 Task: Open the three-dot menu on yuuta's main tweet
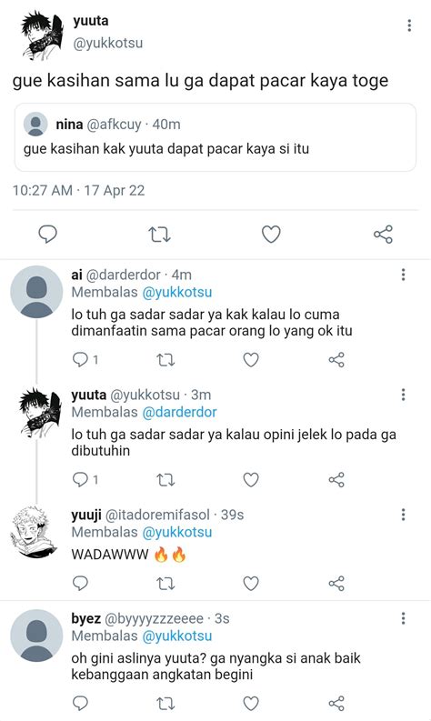coord(409,25)
